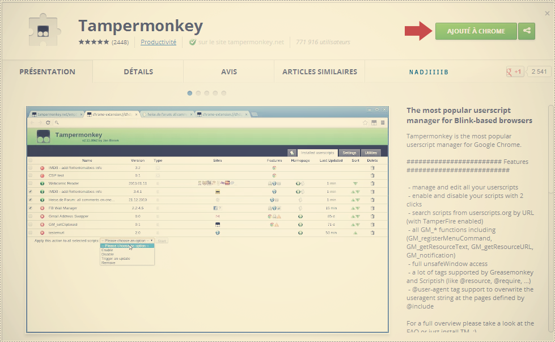Screen dimensions: 555x342
Task: Select the fourth carousel dot
Action: [215, 93]
